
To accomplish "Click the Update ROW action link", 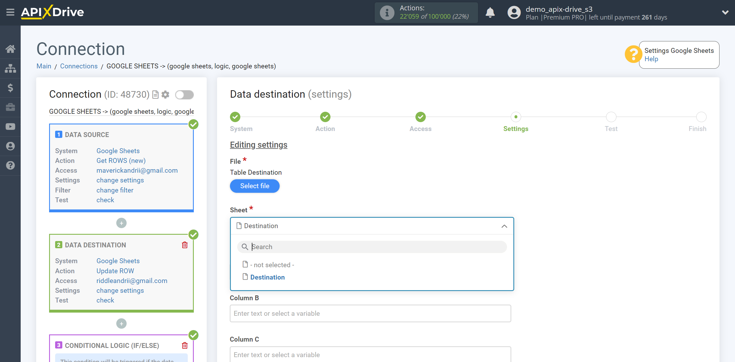I will [x=115, y=271].
